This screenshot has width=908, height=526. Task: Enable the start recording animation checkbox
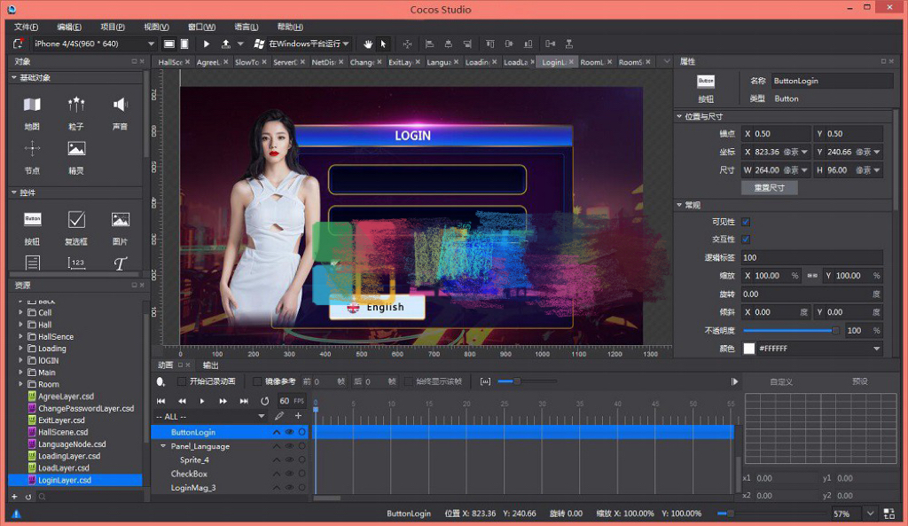tap(182, 381)
